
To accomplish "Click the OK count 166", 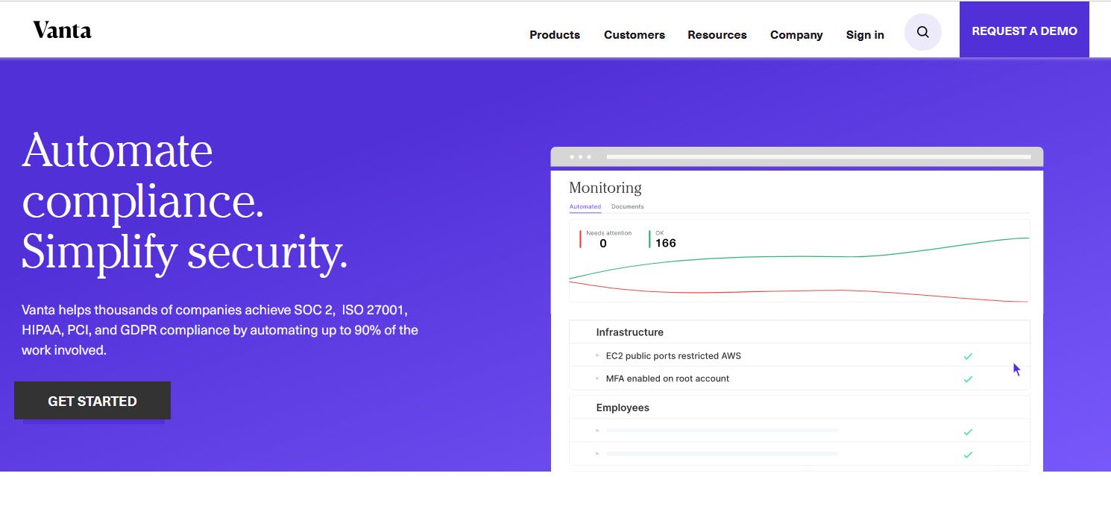I will (x=666, y=243).
